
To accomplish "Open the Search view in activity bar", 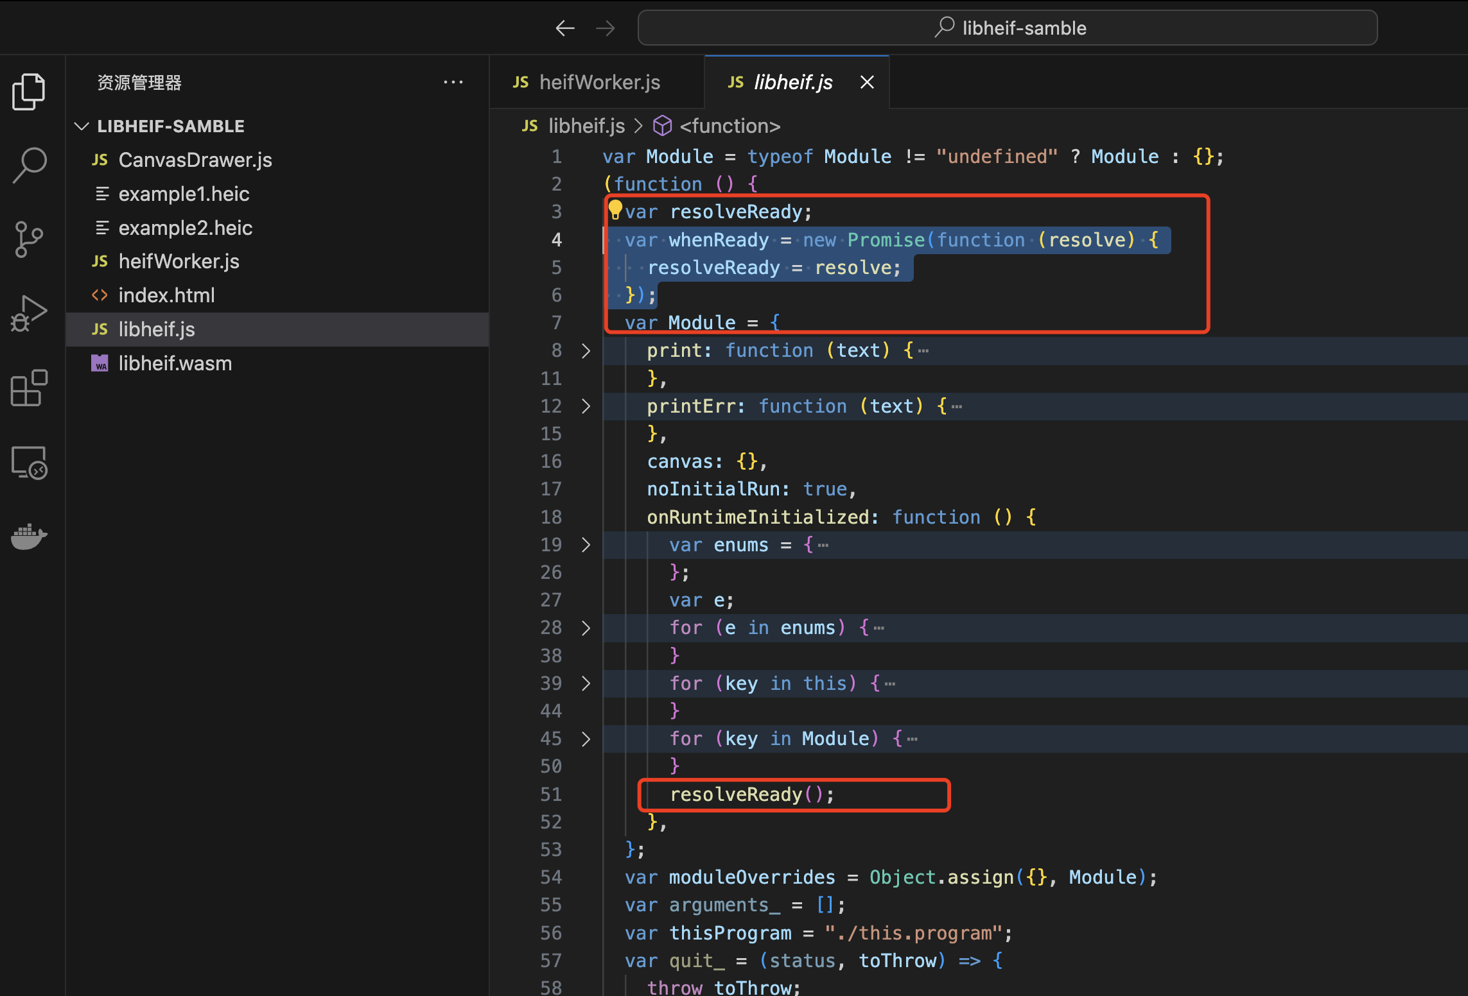I will [29, 165].
